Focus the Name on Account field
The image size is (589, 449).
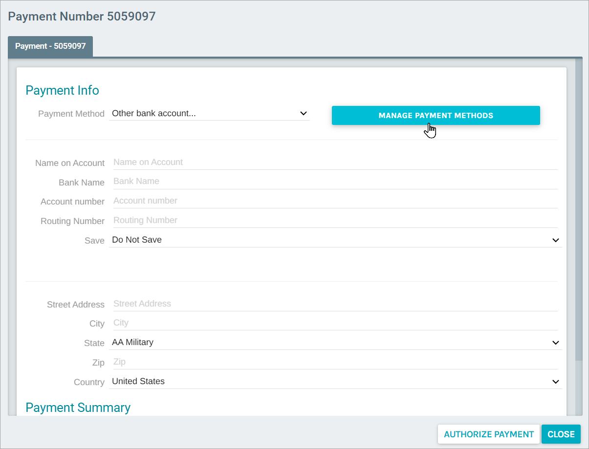[335, 162]
